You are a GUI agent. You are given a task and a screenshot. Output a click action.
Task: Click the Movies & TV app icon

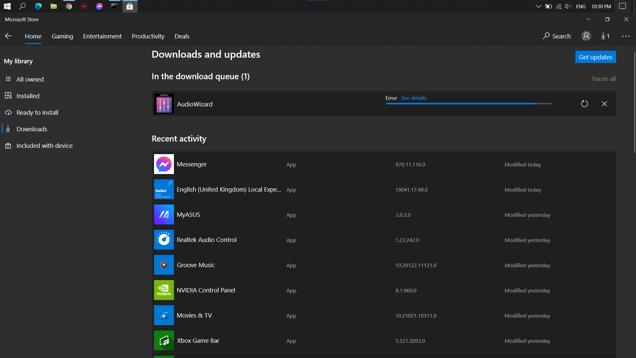tap(164, 315)
